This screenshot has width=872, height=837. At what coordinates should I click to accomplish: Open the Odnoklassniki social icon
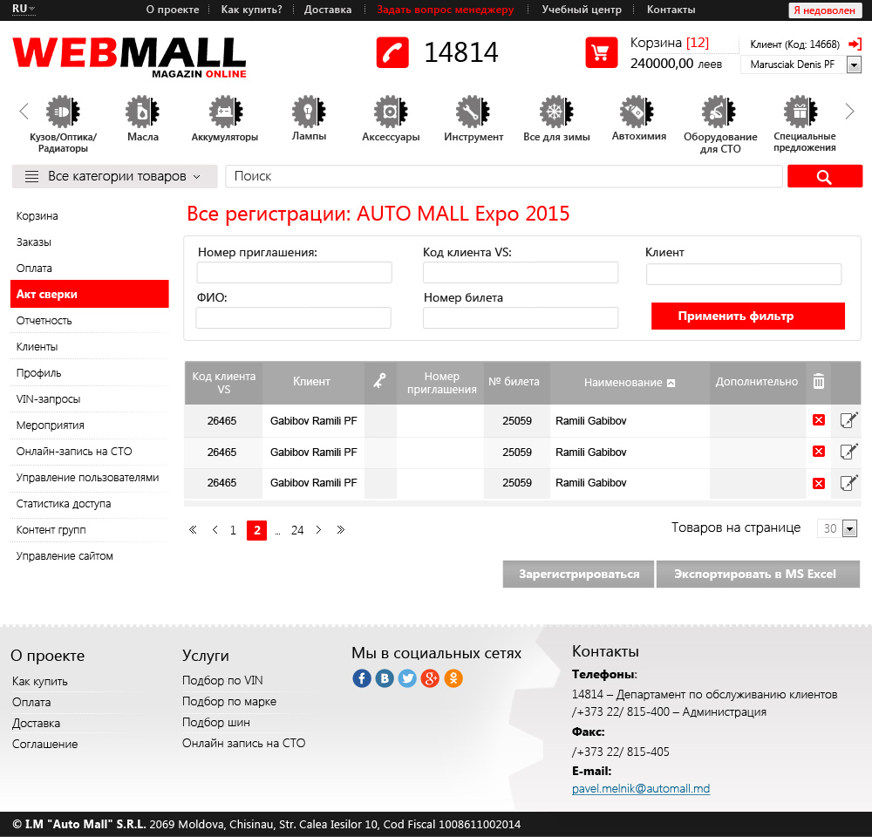(x=453, y=678)
